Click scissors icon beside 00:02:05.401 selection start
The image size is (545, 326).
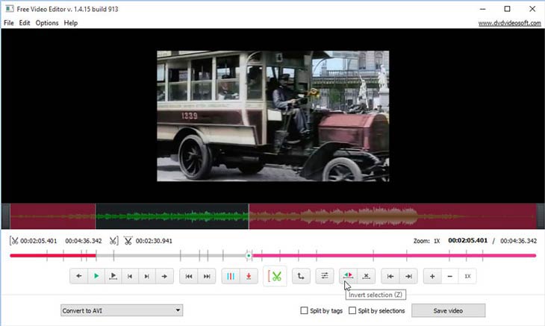pos(14,241)
